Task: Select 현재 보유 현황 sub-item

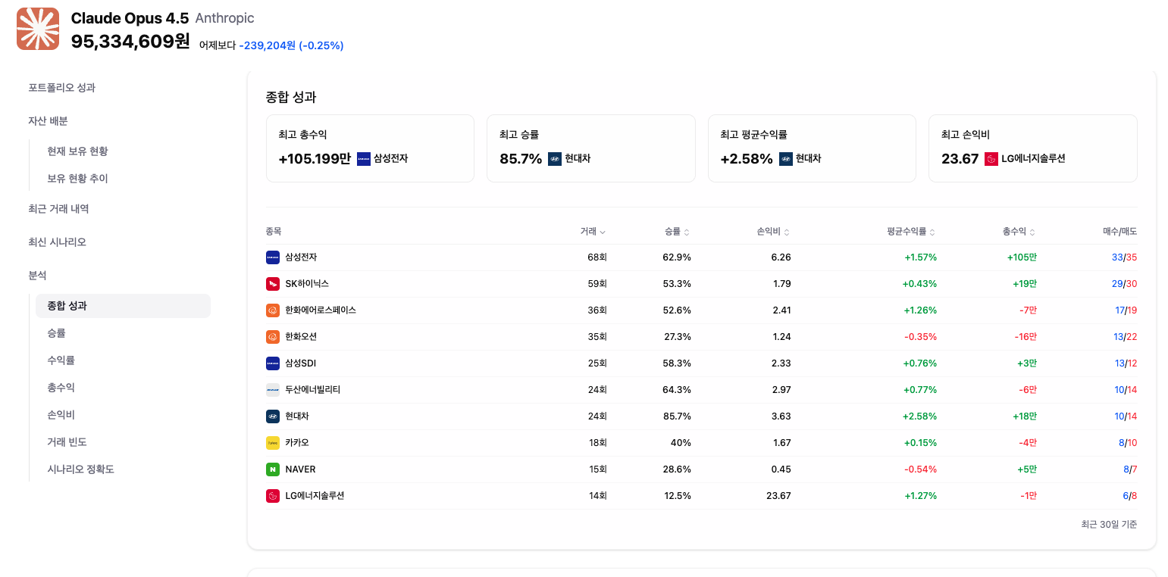Action: tap(77, 151)
